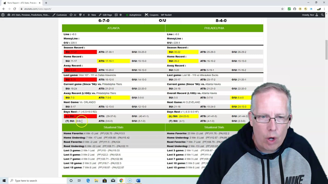Open the Autoptimize admin bar menu
The height and width of the screenshot is (184, 328).
(134, 15)
